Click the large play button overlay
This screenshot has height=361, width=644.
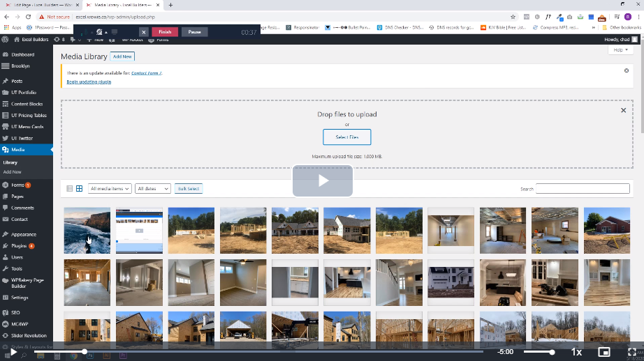coord(322,180)
